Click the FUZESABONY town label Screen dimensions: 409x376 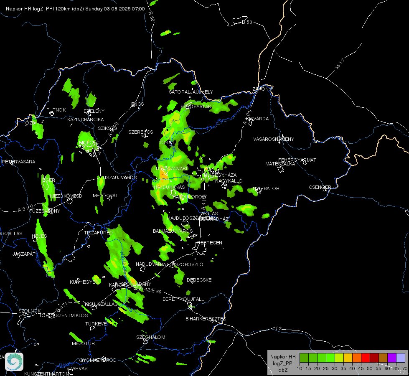[x=45, y=211]
